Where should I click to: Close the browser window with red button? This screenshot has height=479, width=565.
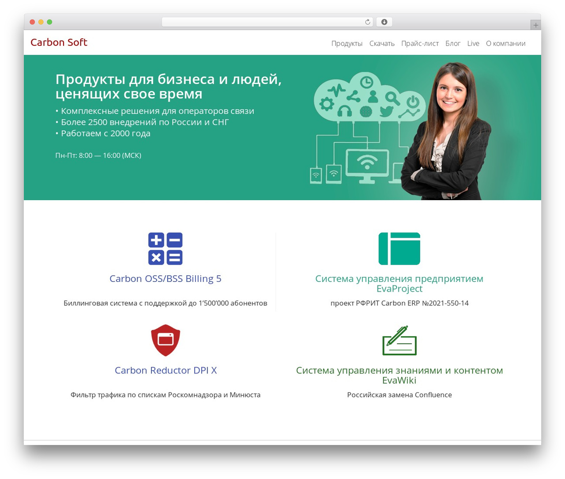[x=32, y=22]
